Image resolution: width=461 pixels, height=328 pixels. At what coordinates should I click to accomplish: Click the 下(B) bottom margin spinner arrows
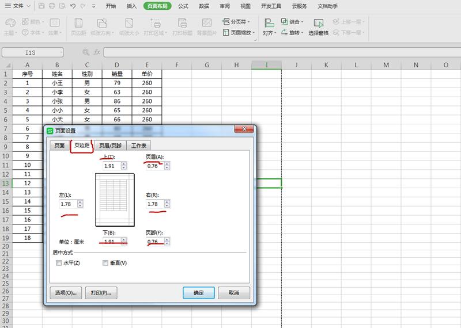pos(124,241)
